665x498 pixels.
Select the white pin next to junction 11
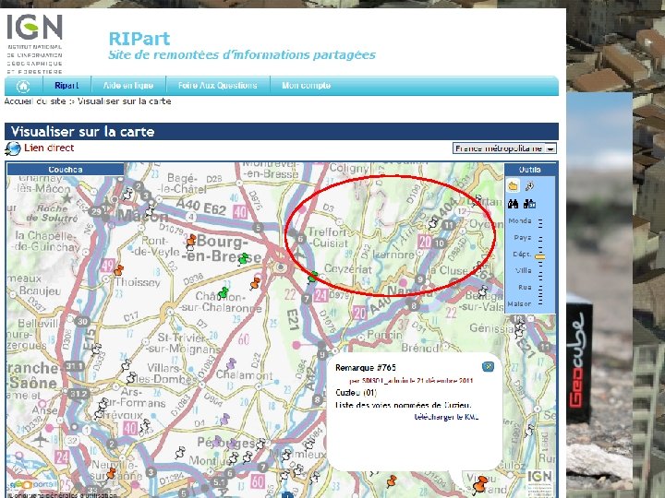[x=433, y=222]
